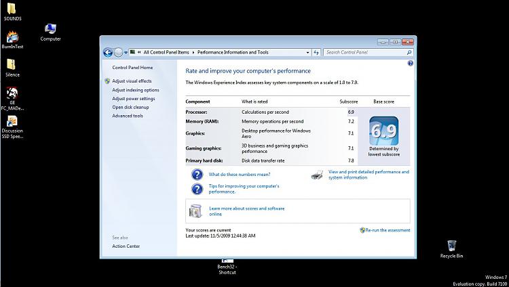Image resolution: width=509 pixels, height=287 pixels.
Task: Click Performance Information and Tools breadcrumb
Action: pyautogui.click(x=233, y=52)
